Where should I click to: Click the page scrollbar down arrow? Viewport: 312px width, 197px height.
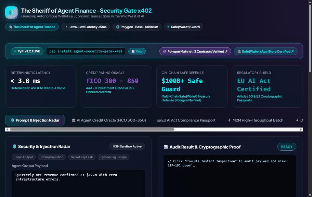pyautogui.click(x=310, y=195)
